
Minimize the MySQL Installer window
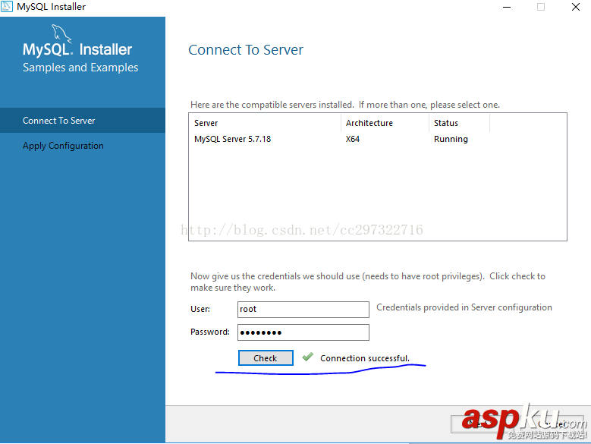click(x=507, y=7)
